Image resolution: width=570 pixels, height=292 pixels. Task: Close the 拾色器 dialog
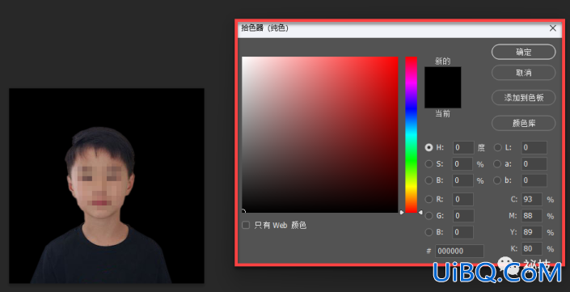point(553,28)
